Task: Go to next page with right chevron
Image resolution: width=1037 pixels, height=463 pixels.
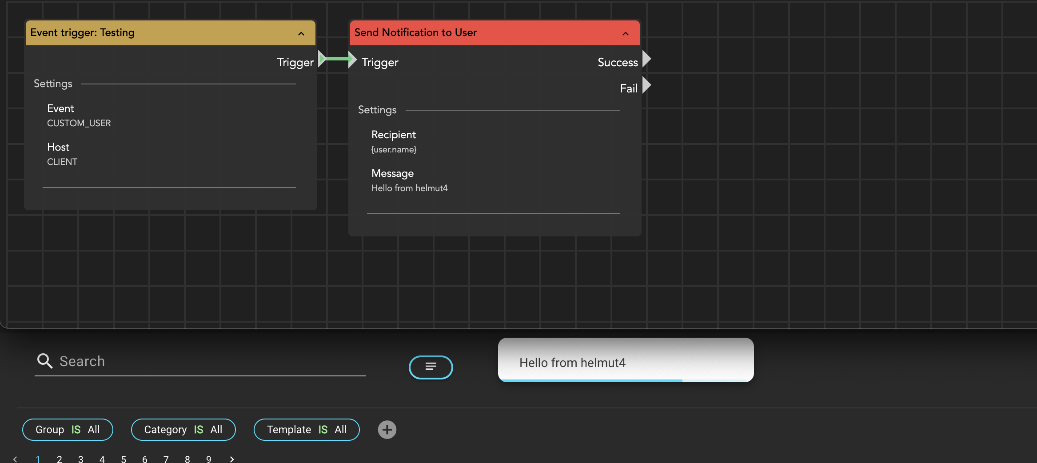Action: [231, 459]
